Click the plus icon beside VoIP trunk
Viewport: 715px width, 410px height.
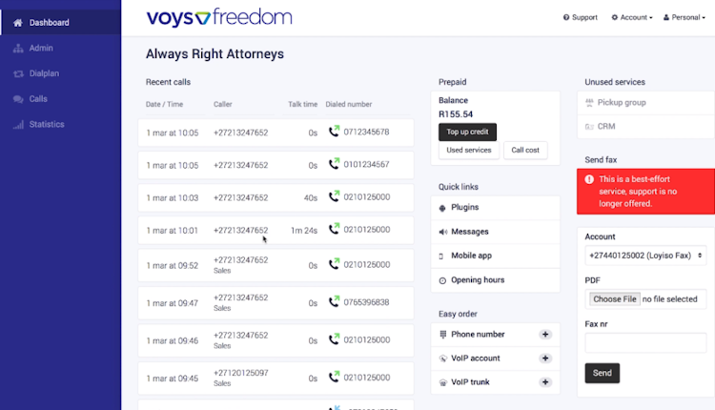coord(545,381)
